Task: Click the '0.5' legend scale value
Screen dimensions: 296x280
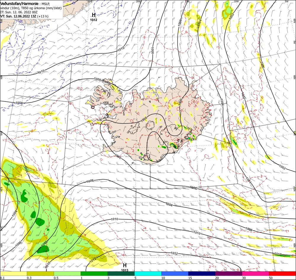Action: coord(56,278)
